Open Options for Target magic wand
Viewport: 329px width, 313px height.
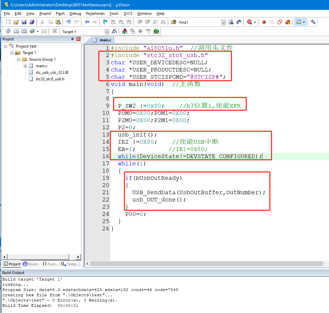pyautogui.click(x=114, y=31)
